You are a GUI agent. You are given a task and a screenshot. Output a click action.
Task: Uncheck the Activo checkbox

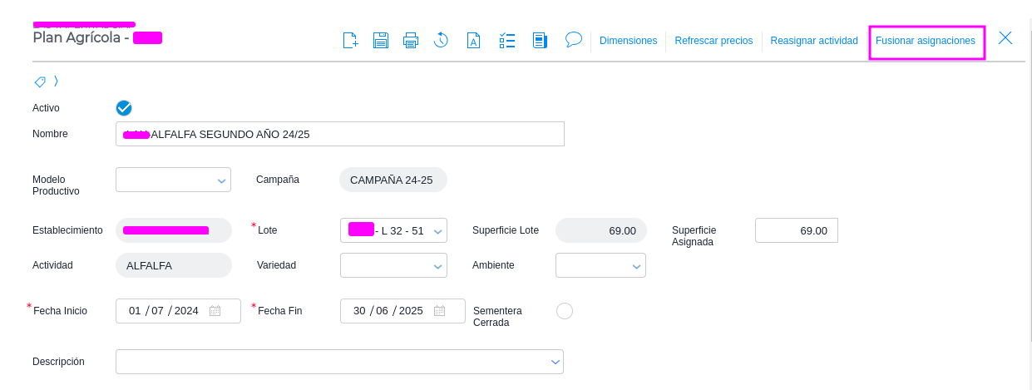point(124,108)
